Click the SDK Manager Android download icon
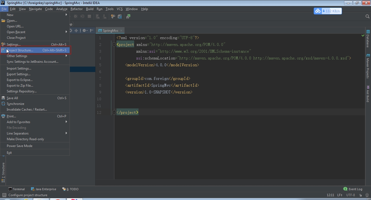 click(105, 16)
